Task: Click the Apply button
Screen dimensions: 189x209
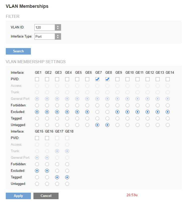Action: (x=18, y=196)
